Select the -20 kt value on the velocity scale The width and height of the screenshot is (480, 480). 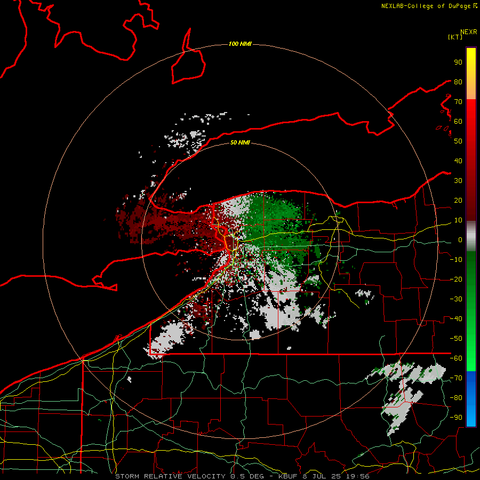[456, 279]
